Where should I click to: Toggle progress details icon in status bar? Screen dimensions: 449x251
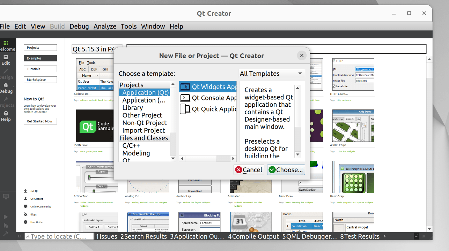(416, 236)
